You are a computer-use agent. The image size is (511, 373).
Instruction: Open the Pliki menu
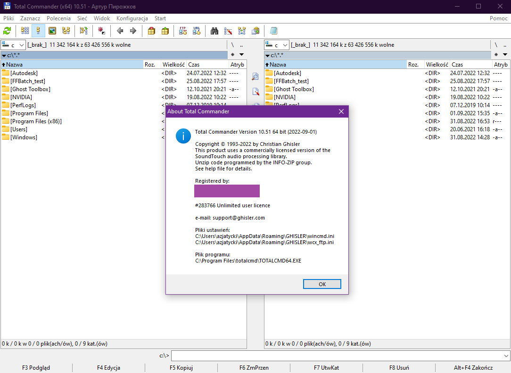8,18
